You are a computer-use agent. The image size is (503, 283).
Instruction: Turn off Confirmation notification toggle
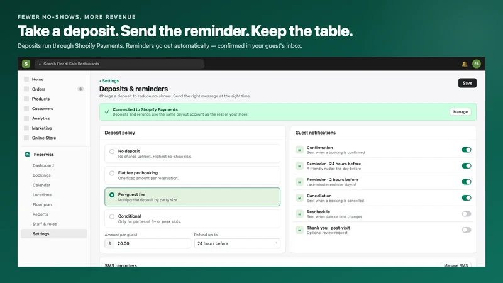pyautogui.click(x=466, y=150)
